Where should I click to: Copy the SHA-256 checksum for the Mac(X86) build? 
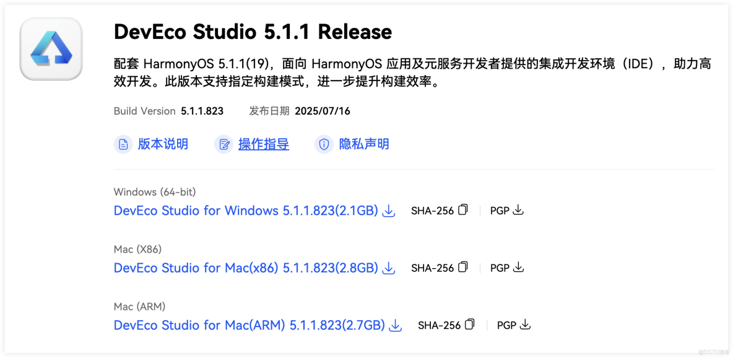463,267
